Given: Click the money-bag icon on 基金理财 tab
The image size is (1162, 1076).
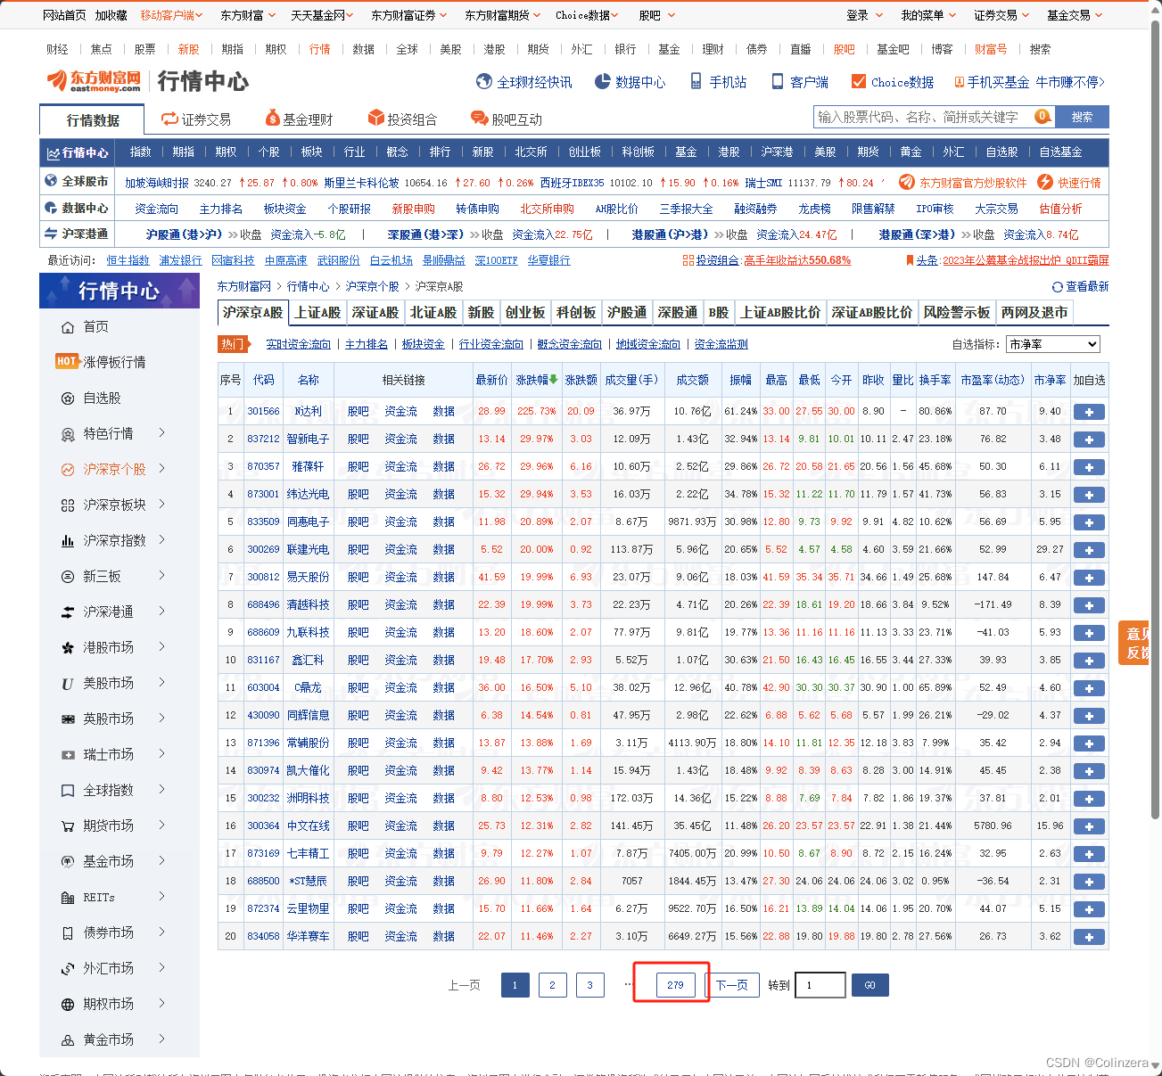Looking at the screenshot, I should click(x=273, y=119).
